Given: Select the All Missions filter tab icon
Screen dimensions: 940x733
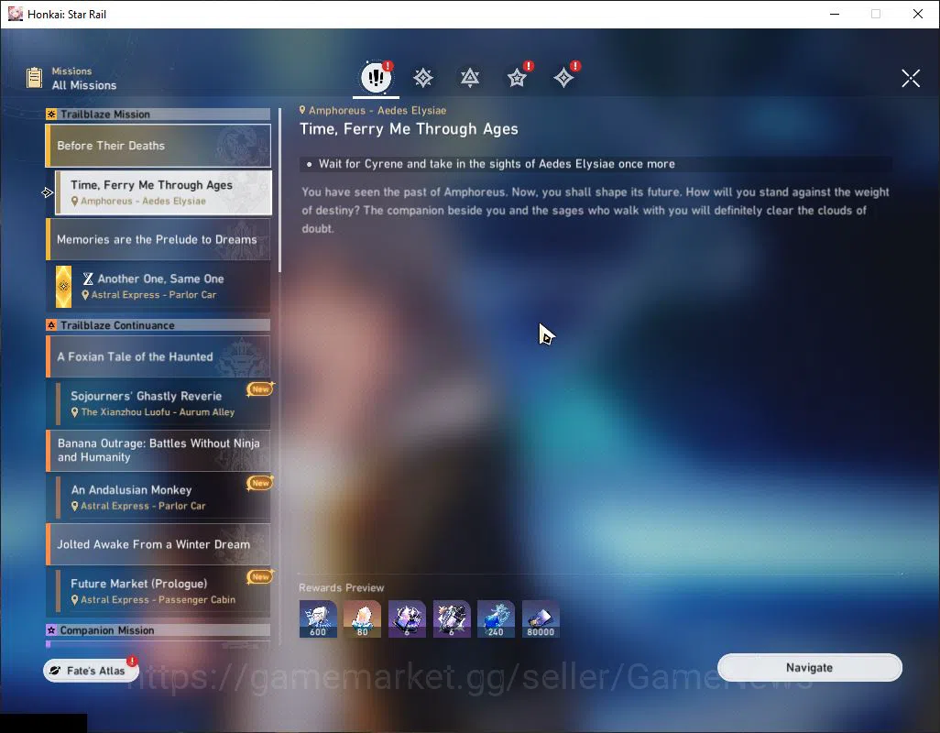Looking at the screenshot, I should pos(376,77).
